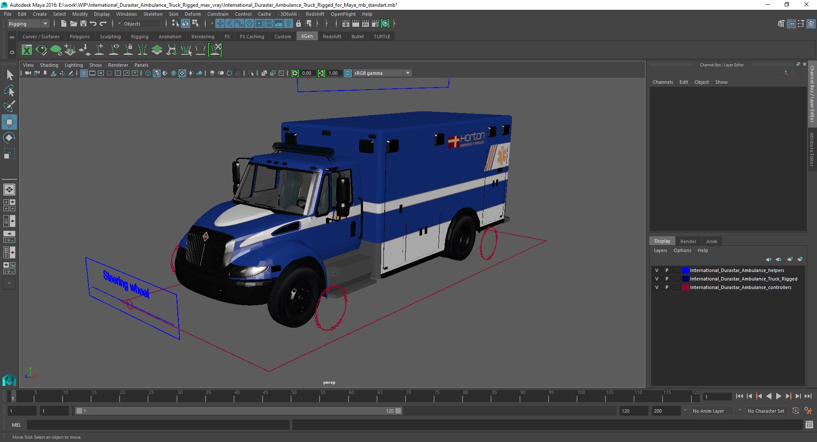This screenshot has height=442, width=817.
Task: Create layer from selected icon
Action: click(x=800, y=259)
